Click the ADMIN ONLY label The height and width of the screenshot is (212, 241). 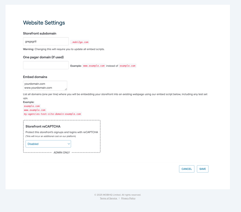point(62,153)
